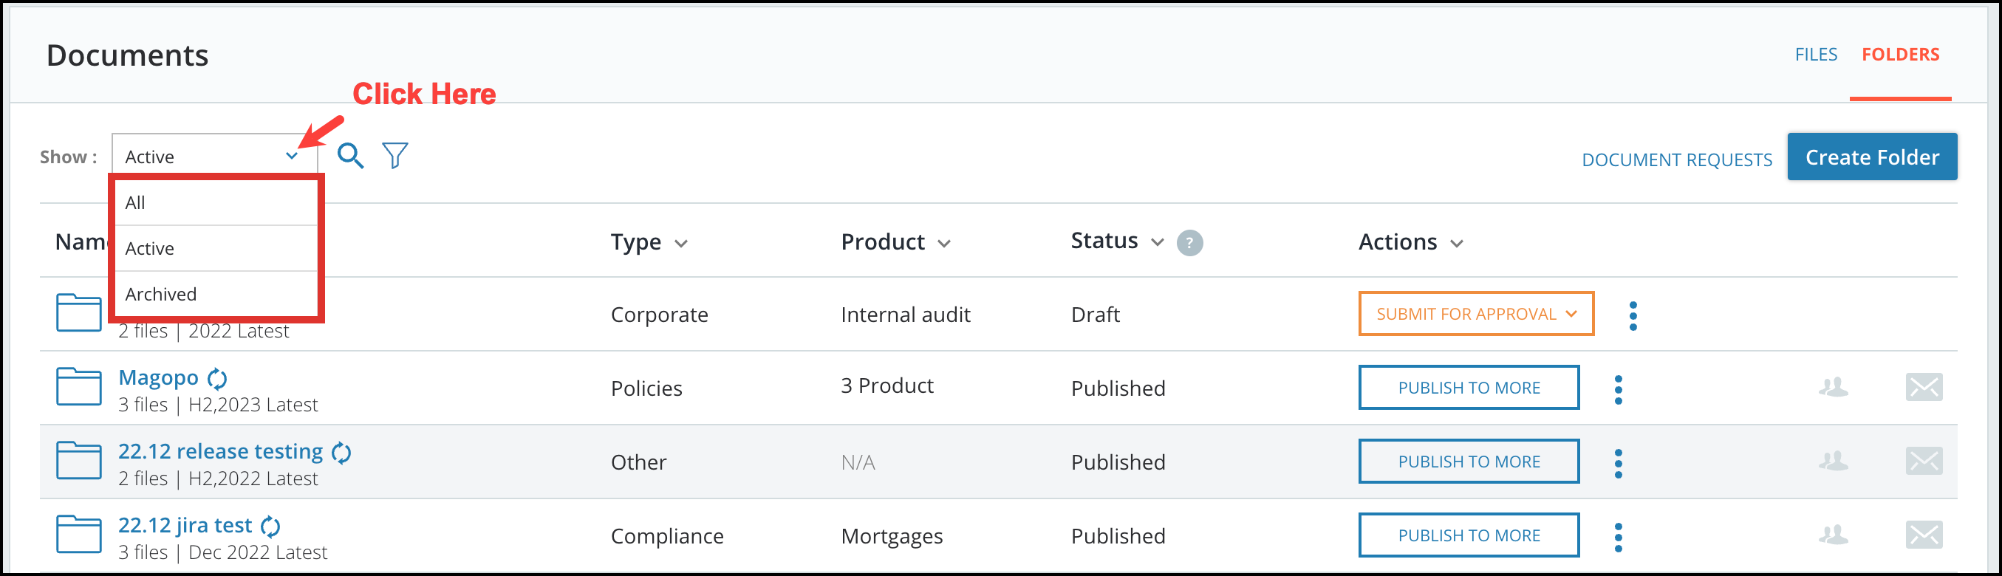Click sync icon next to 22.12 release testing
The width and height of the screenshot is (2002, 576).
click(x=341, y=453)
